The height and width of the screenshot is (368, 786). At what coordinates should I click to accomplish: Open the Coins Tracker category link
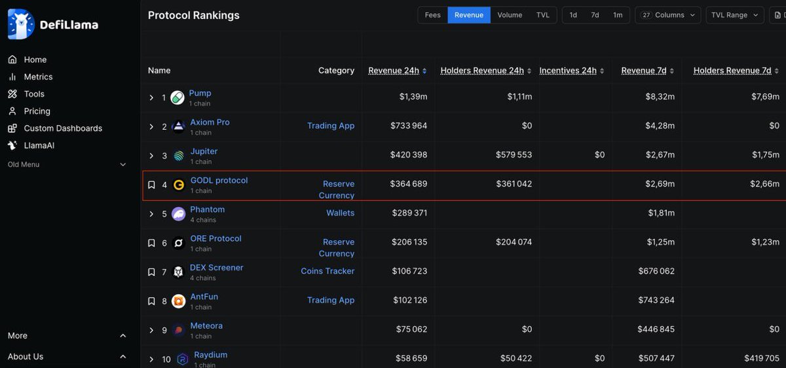coord(327,271)
